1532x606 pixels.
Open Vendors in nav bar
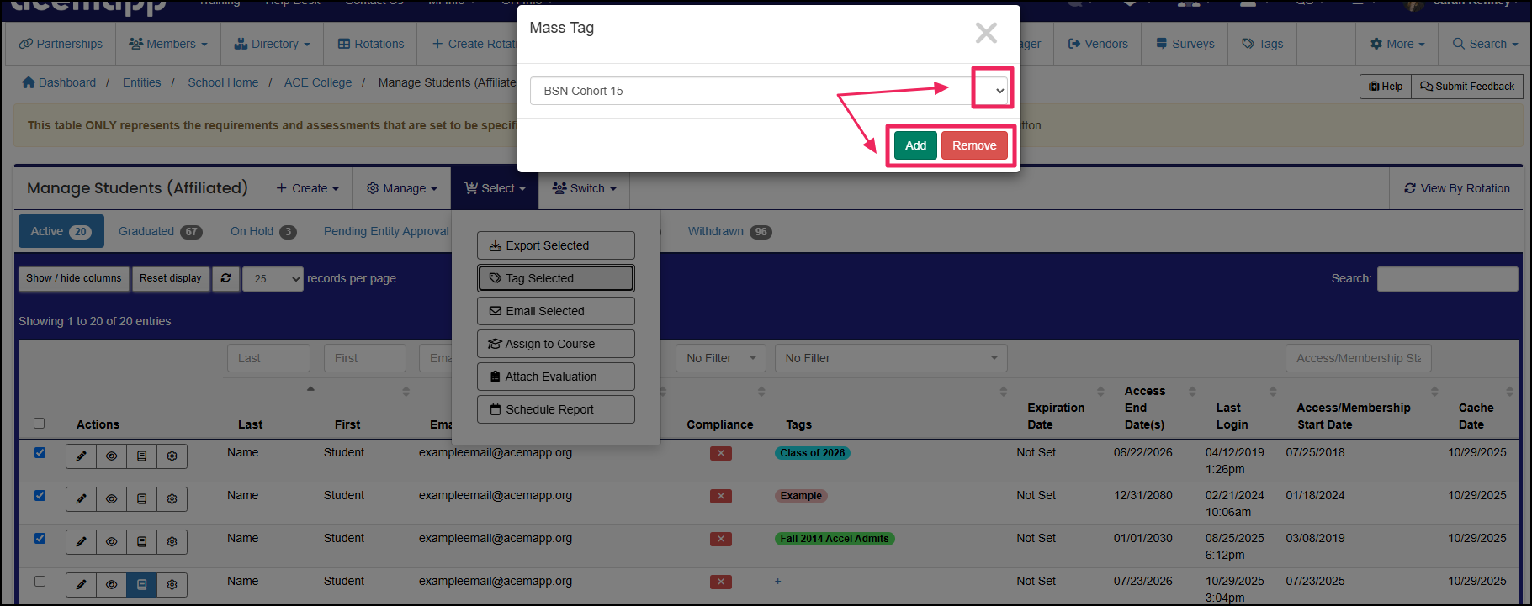coord(1098,44)
